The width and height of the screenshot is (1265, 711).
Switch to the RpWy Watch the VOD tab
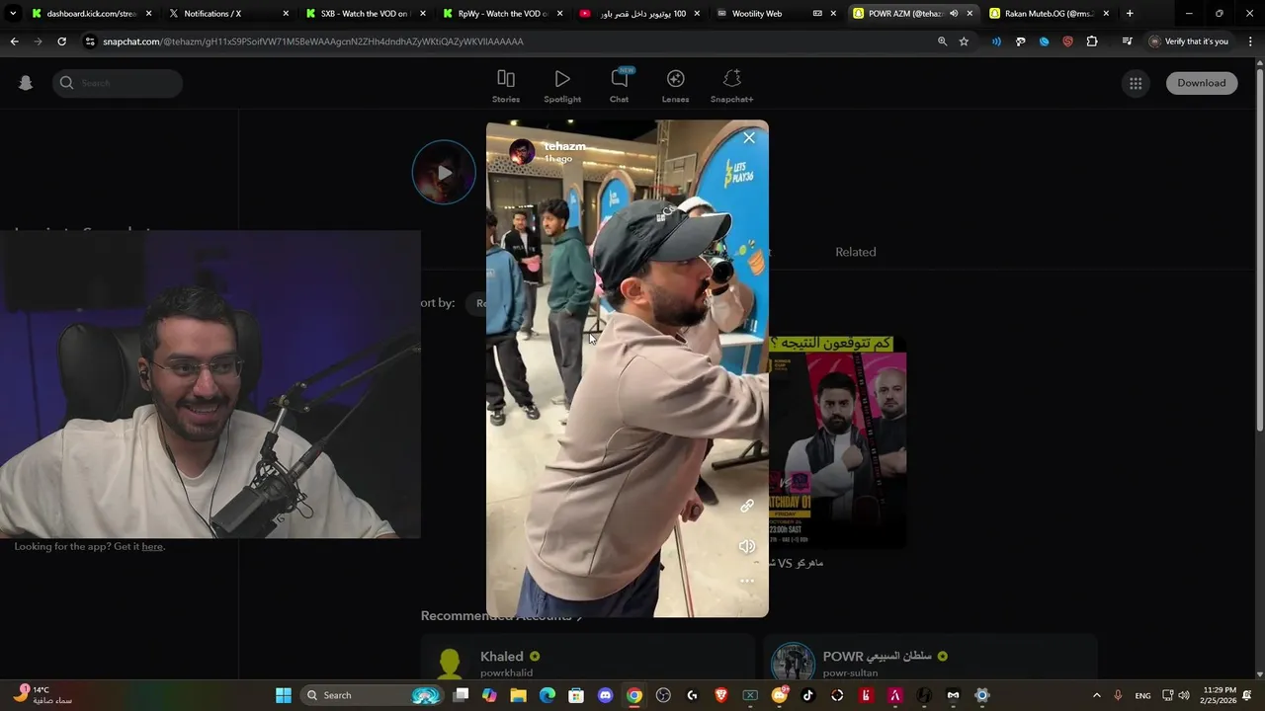tap(503, 14)
